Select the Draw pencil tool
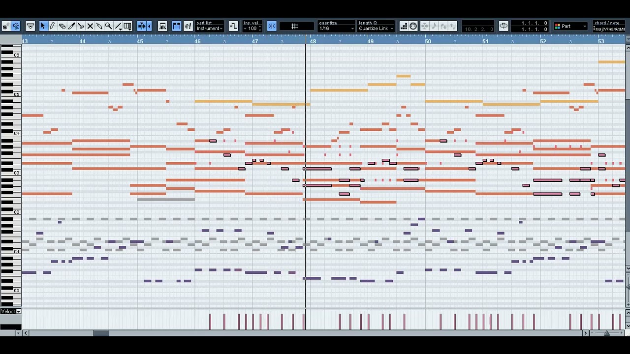The width and height of the screenshot is (630, 354). click(x=52, y=26)
